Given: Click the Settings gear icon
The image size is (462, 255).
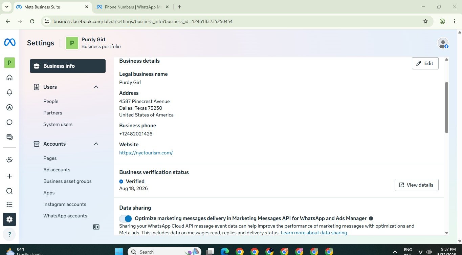Looking at the screenshot, I should tap(9, 219).
